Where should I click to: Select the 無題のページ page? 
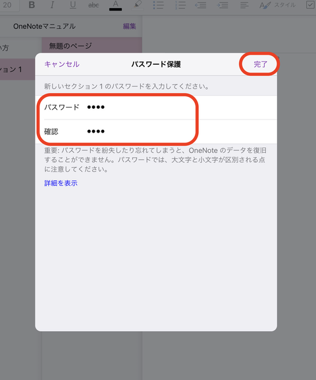(92, 46)
